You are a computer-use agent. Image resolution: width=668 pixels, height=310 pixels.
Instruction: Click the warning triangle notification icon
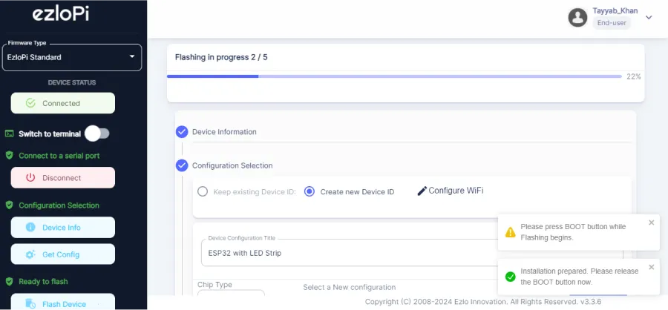tap(510, 232)
